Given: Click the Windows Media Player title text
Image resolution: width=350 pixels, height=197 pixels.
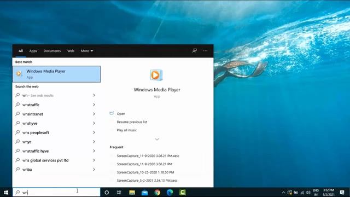Looking at the screenshot, I should coord(157,90).
